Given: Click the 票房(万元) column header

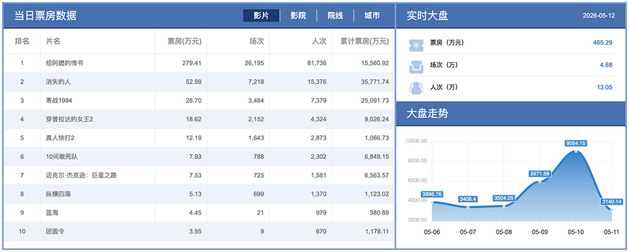Looking at the screenshot, I should coord(184,41).
